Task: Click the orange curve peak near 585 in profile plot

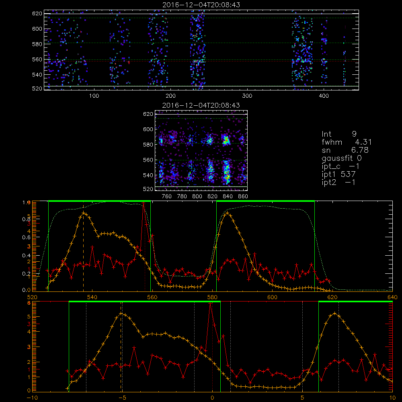Action: coord(227,213)
